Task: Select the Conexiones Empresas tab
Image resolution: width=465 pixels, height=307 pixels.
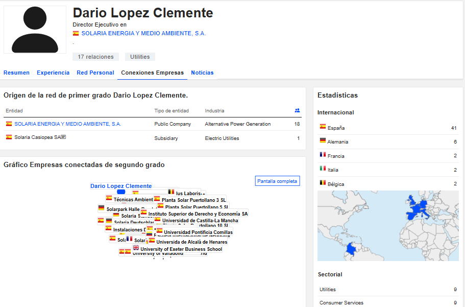Action: coord(153,73)
